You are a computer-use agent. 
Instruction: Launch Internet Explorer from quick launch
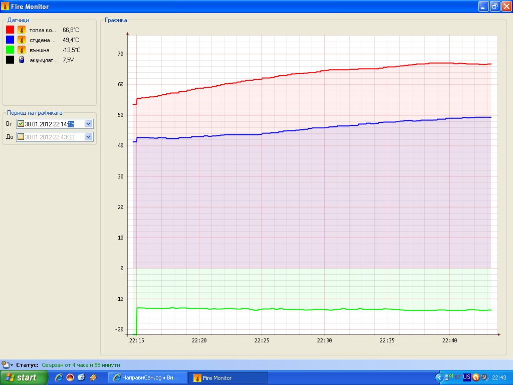click(x=59, y=377)
